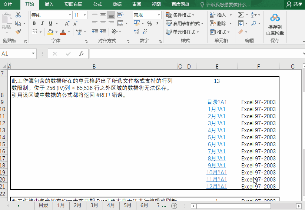Decrease decimal places
Screen dimensions: 305x210
(145, 32)
